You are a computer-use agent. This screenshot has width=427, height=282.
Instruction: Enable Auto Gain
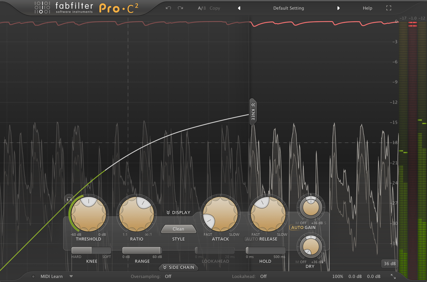[x=297, y=227]
